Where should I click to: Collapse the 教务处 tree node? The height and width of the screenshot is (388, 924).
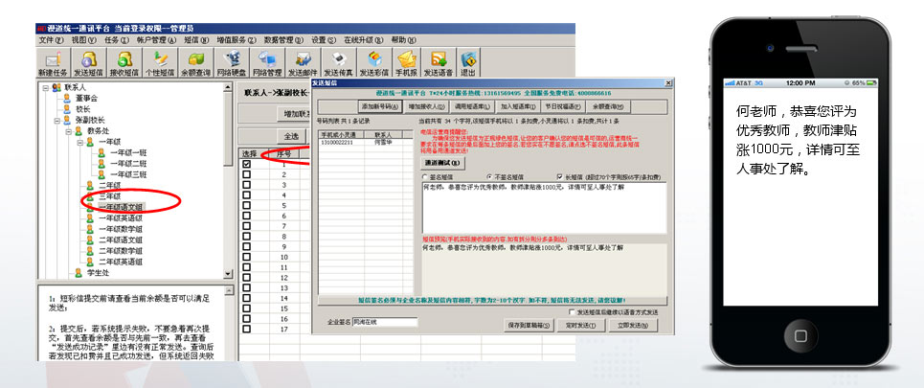pos(68,129)
